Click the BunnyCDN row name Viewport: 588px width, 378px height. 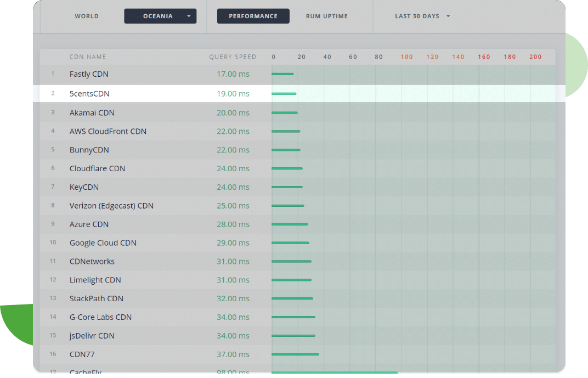pyautogui.click(x=89, y=150)
